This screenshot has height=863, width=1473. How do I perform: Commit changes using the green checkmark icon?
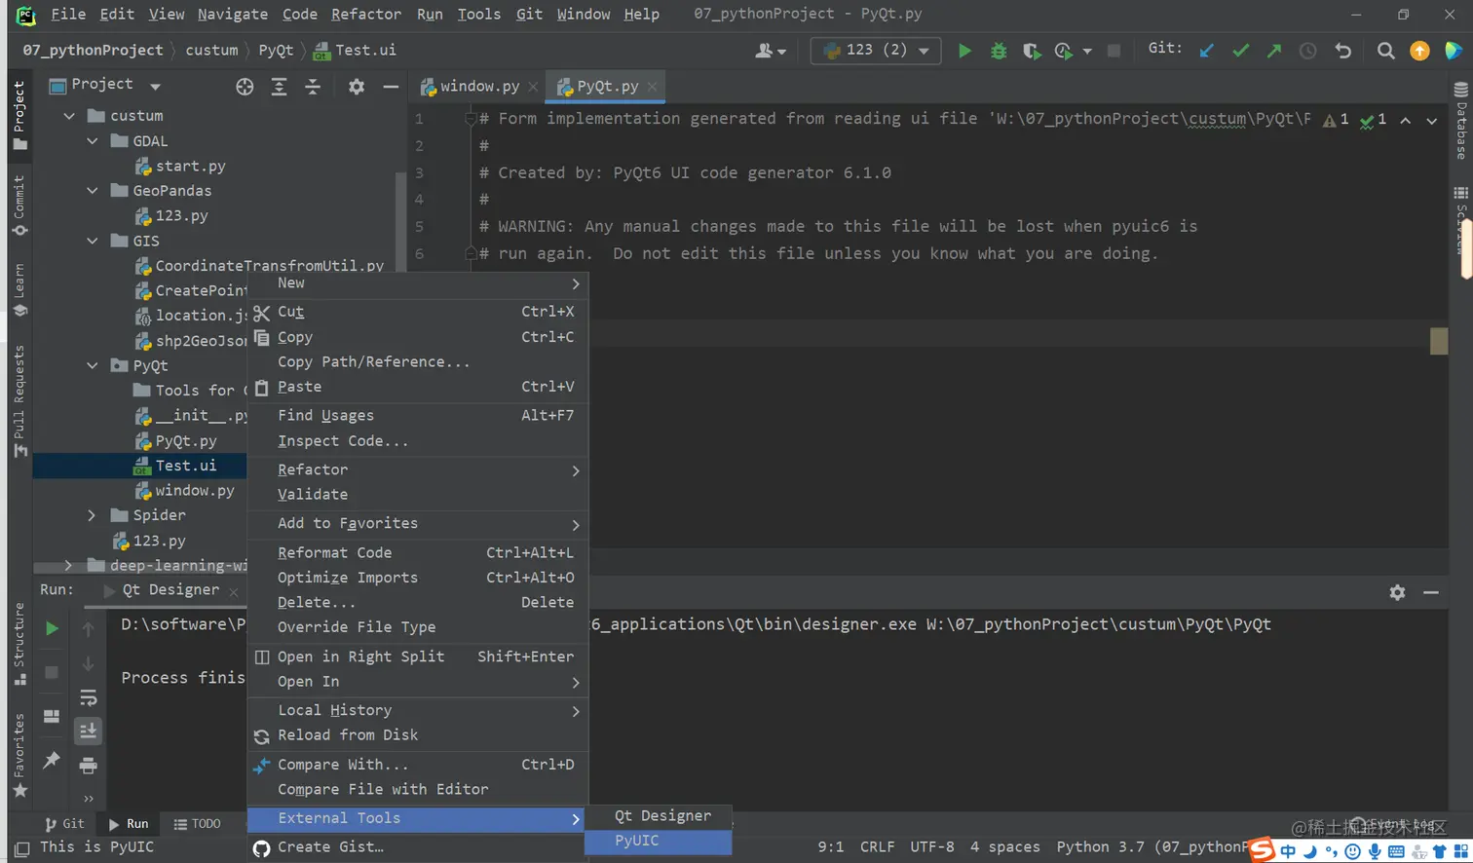click(x=1240, y=51)
